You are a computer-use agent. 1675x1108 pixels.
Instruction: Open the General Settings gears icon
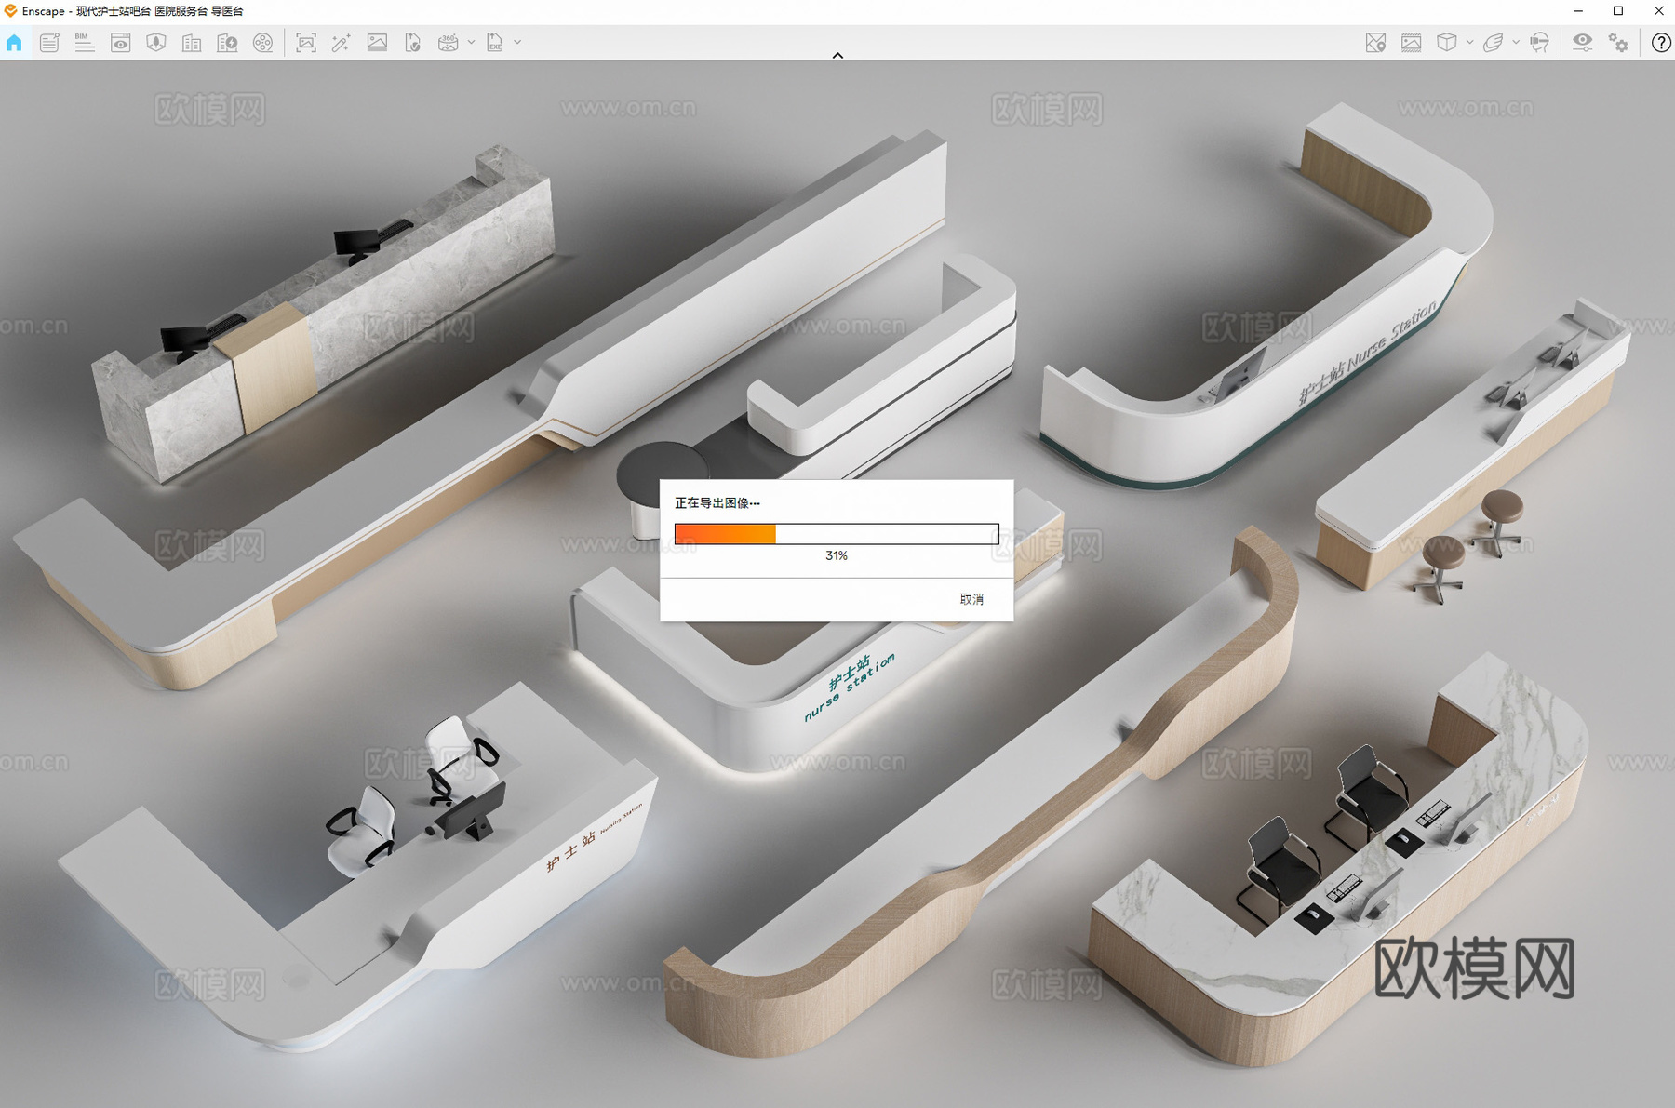coord(1618,43)
